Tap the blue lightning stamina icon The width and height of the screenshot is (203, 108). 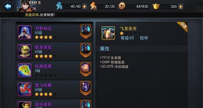click(60, 6)
